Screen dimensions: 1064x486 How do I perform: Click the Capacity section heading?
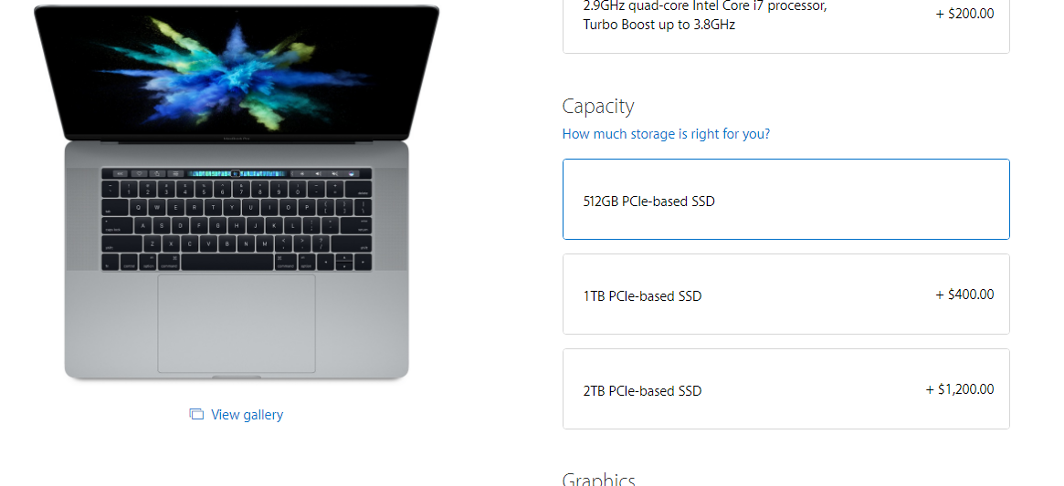(x=598, y=107)
